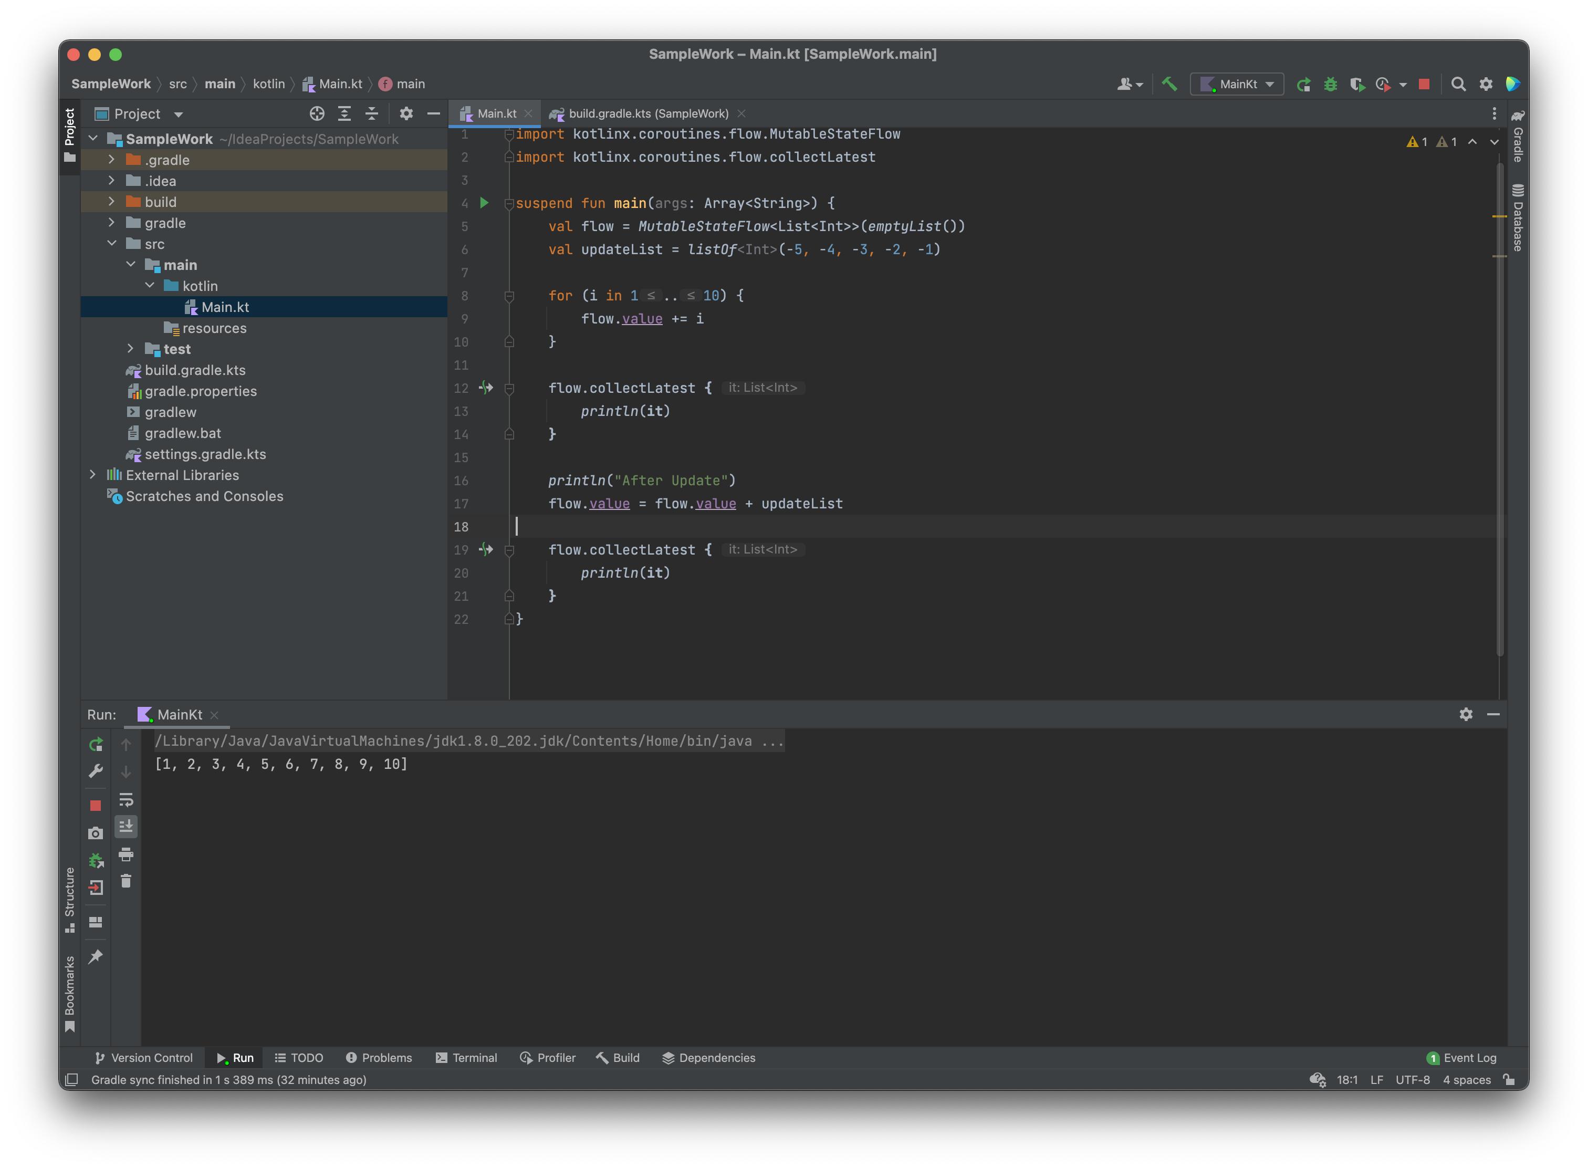Viewport: 1588px width, 1168px height.
Task: Toggle read-only lock icon in status bar
Action: point(1509,1080)
